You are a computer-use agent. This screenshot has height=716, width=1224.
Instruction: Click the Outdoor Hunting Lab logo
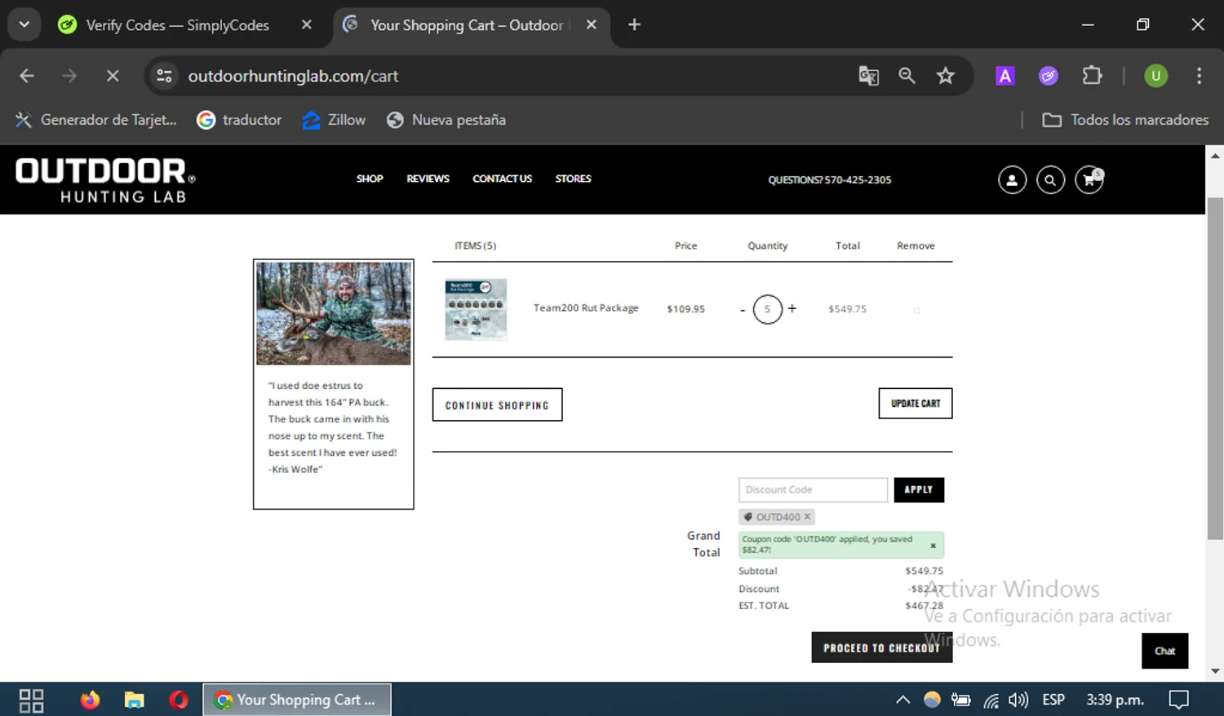tap(105, 180)
